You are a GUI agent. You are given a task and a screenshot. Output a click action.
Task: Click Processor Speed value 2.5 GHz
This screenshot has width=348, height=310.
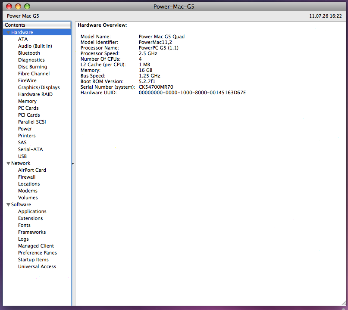point(148,54)
